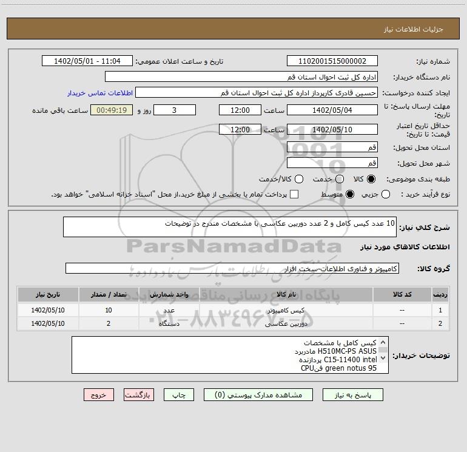Screen dimensions: 467x452
Task: Click the price validity hour 12:00 field
Action: [240, 129]
